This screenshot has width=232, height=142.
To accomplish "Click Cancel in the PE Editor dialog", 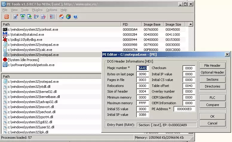I will coord(212,123).
